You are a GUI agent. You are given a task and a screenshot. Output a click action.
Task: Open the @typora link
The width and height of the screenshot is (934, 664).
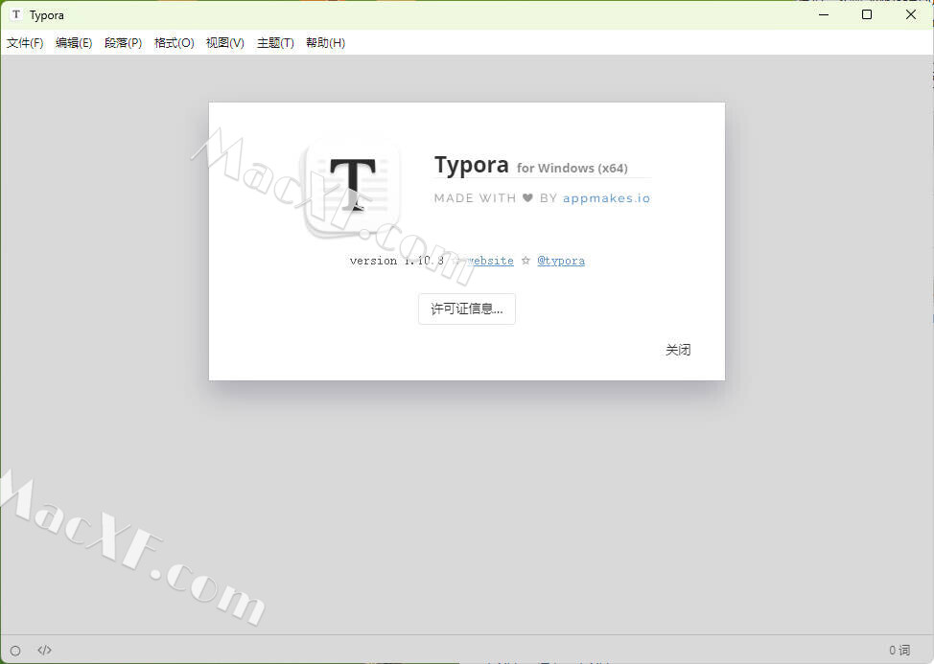(561, 261)
